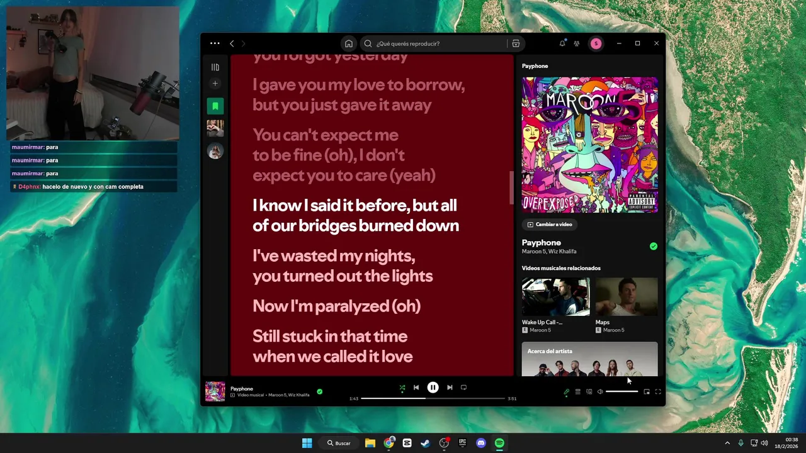Image resolution: width=806 pixels, height=453 pixels.
Task: Open File Explorer from taskbar
Action: pos(370,443)
